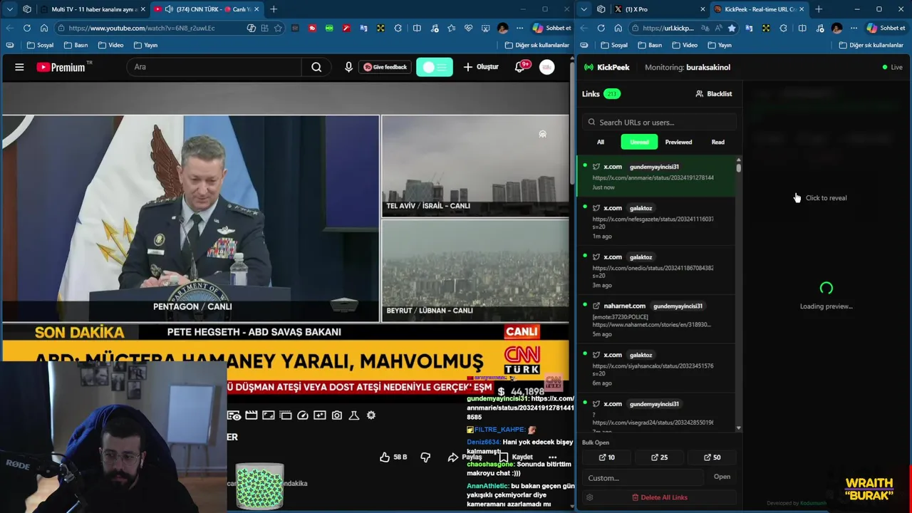The image size is (912, 513).
Task: Open Oluştur create button
Action: click(481, 67)
